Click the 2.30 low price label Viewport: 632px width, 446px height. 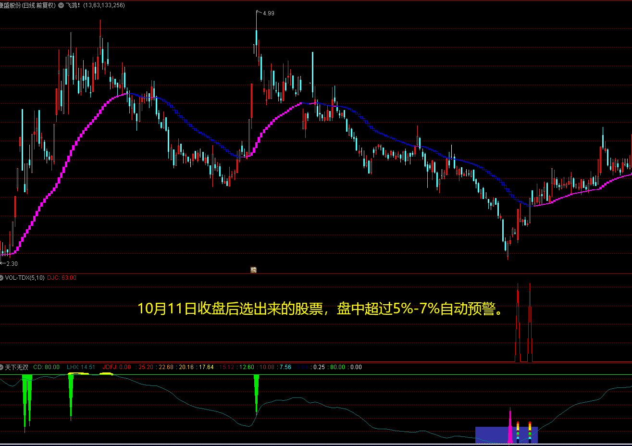point(12,263)
